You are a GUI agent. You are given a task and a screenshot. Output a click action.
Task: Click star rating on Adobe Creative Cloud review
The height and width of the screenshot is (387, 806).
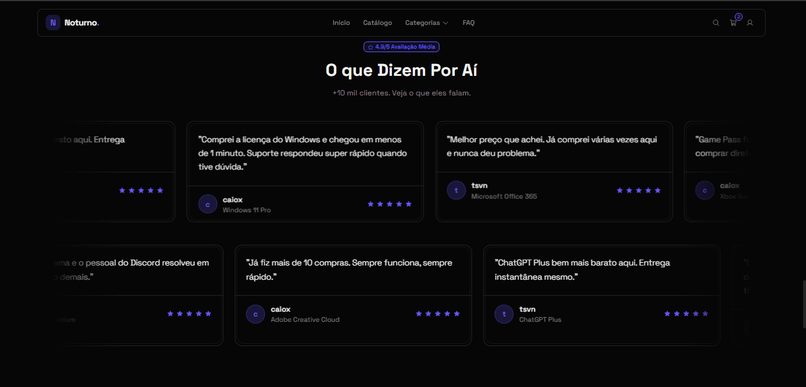click(438, 314)
